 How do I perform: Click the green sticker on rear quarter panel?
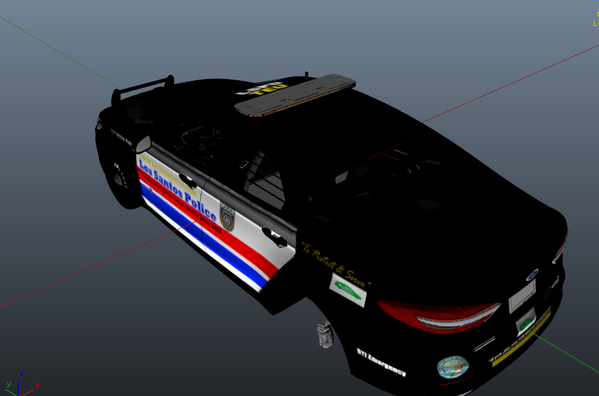point(348,290)
